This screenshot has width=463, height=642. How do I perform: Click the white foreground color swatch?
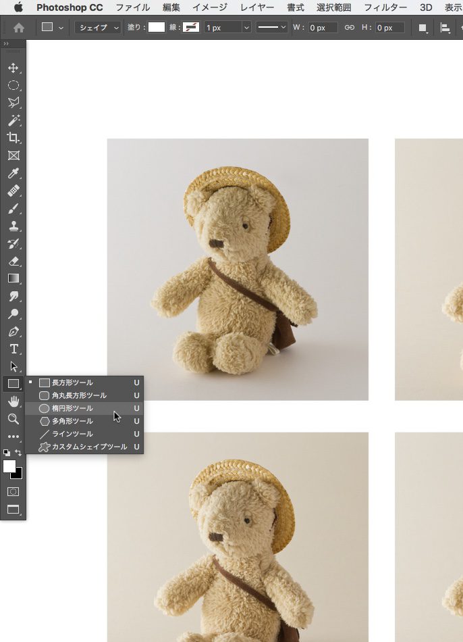click(9, 466)
